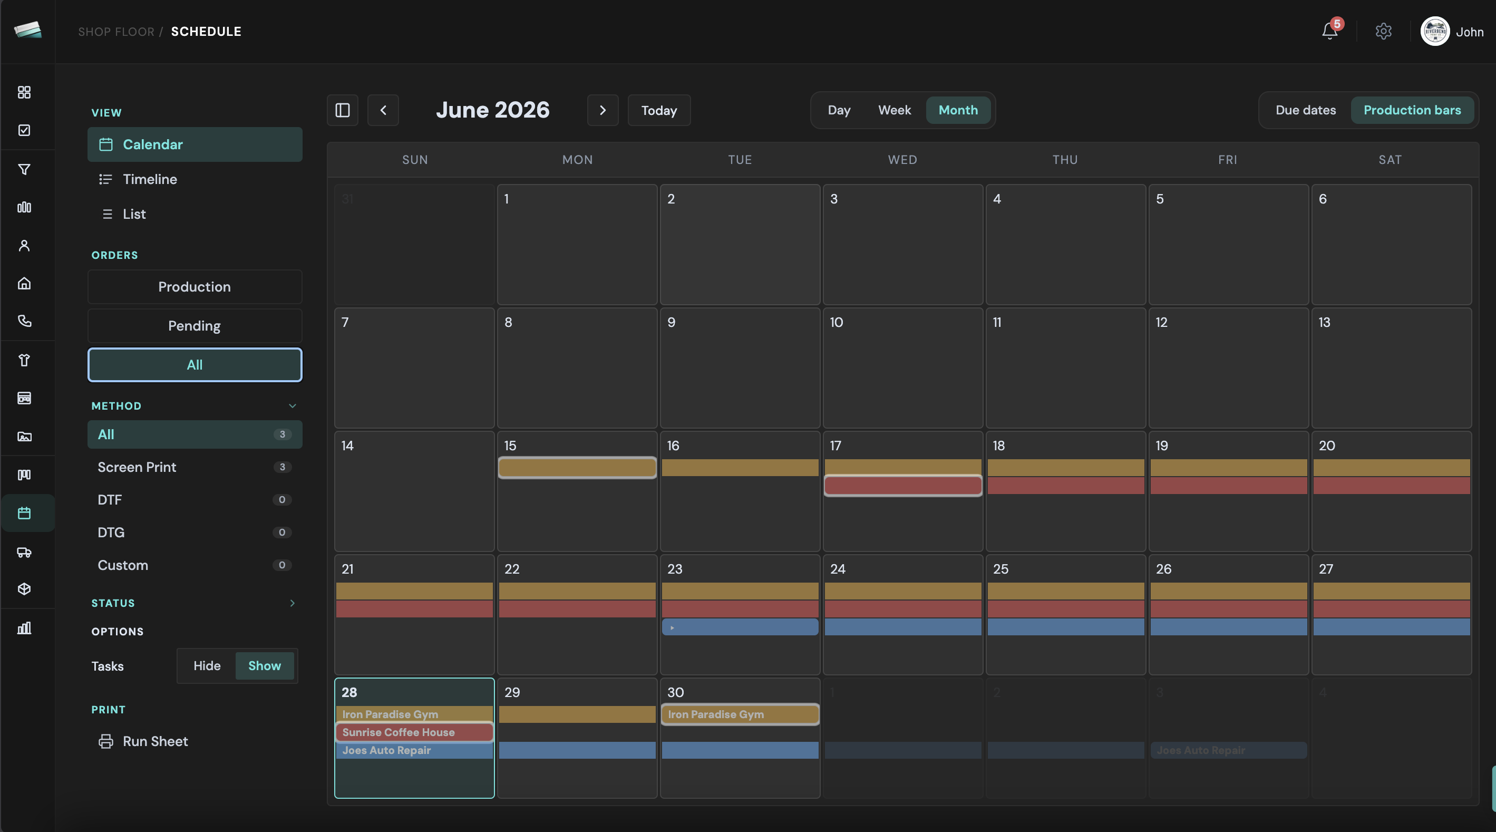Click blue production bar on June 24

pos(902,627)
